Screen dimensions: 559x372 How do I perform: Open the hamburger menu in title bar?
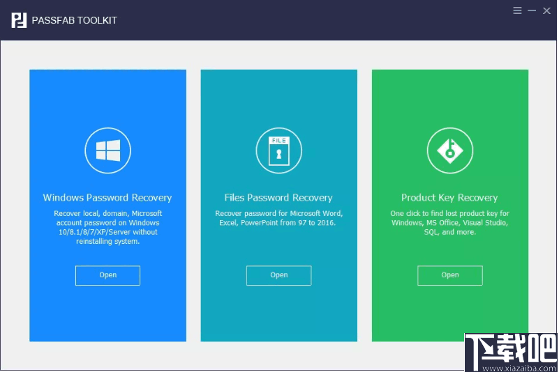click(x=517, y=10)
